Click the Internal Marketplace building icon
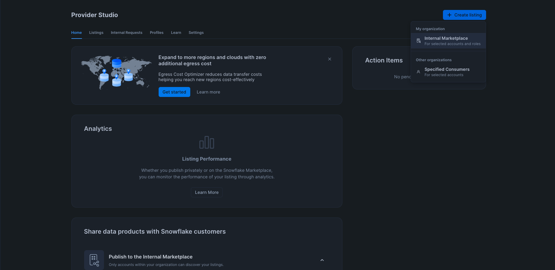 tap(418, 41)
